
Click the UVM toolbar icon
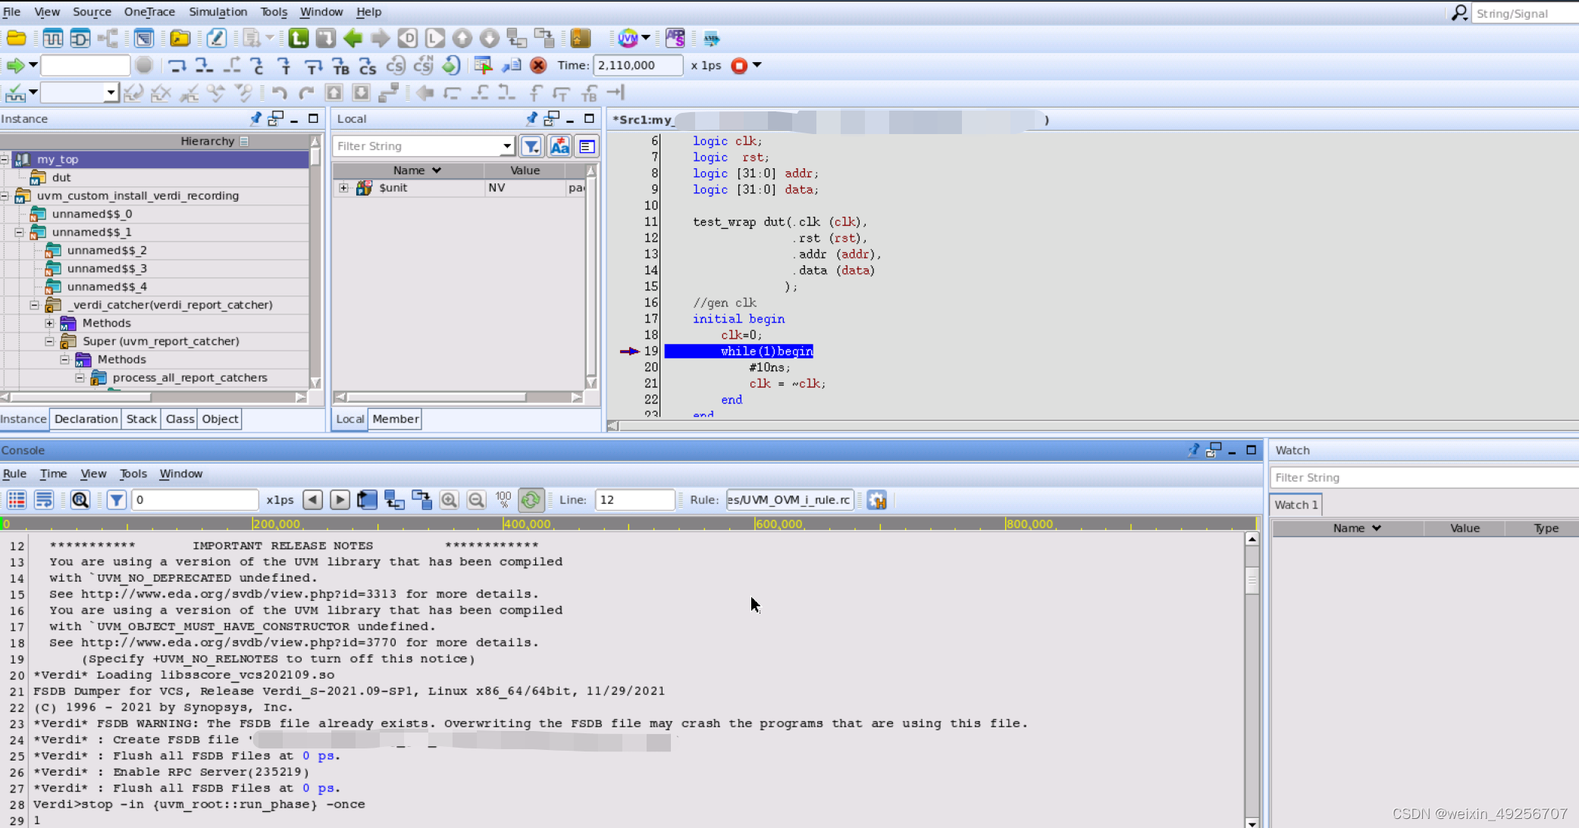[628, 38]
